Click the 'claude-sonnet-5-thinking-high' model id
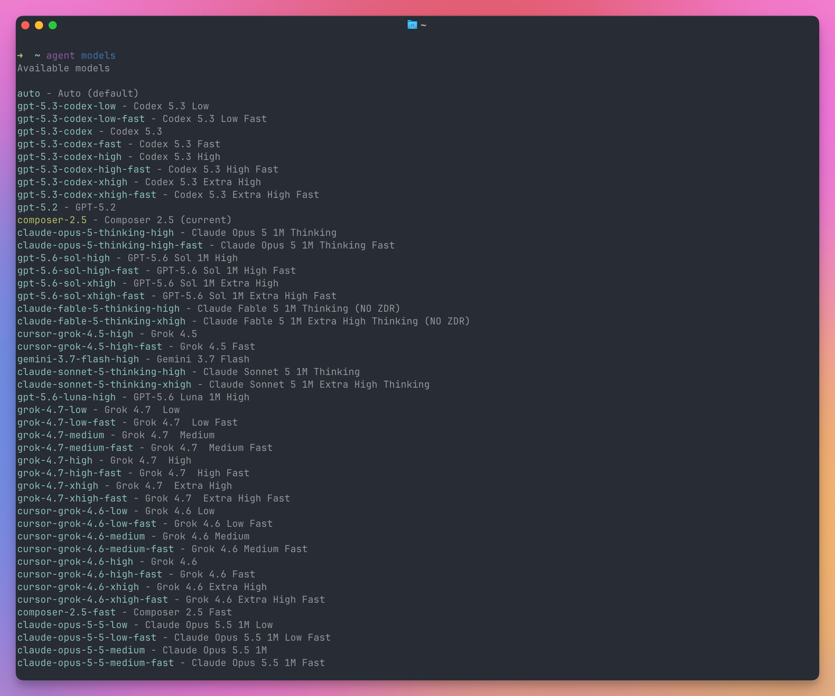 coord(101,372)
